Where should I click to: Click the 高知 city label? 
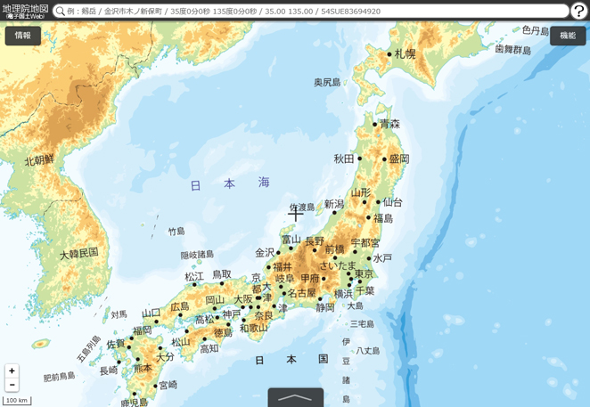tap(209, 348)
